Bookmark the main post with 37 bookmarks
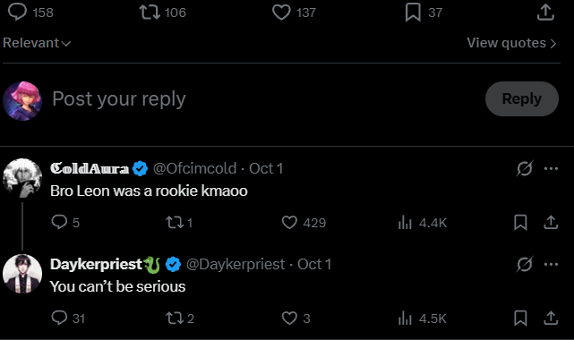Viewport: 574px width, 340px height. coord(413,13)
